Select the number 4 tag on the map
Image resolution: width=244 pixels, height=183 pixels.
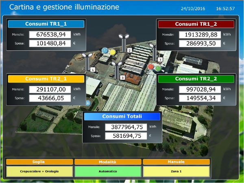[x=93, y=70]
